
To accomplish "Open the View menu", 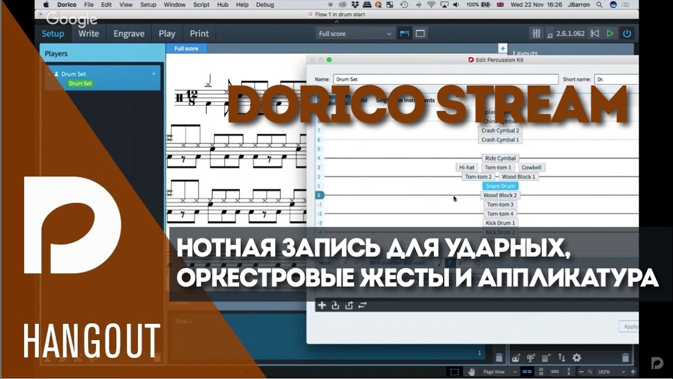I will [126, 5].
